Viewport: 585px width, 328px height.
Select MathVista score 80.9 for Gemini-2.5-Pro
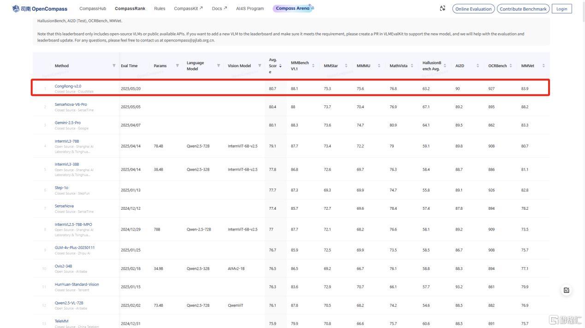(x=393, y=125)
